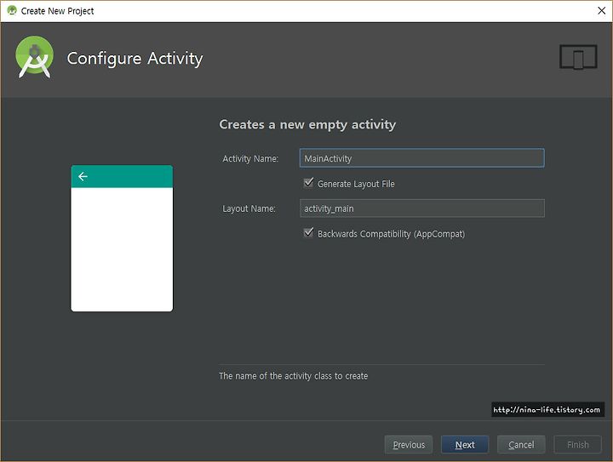
Task: Click the activity class description text
Action: pyautogui.click(x=293, y=376)
